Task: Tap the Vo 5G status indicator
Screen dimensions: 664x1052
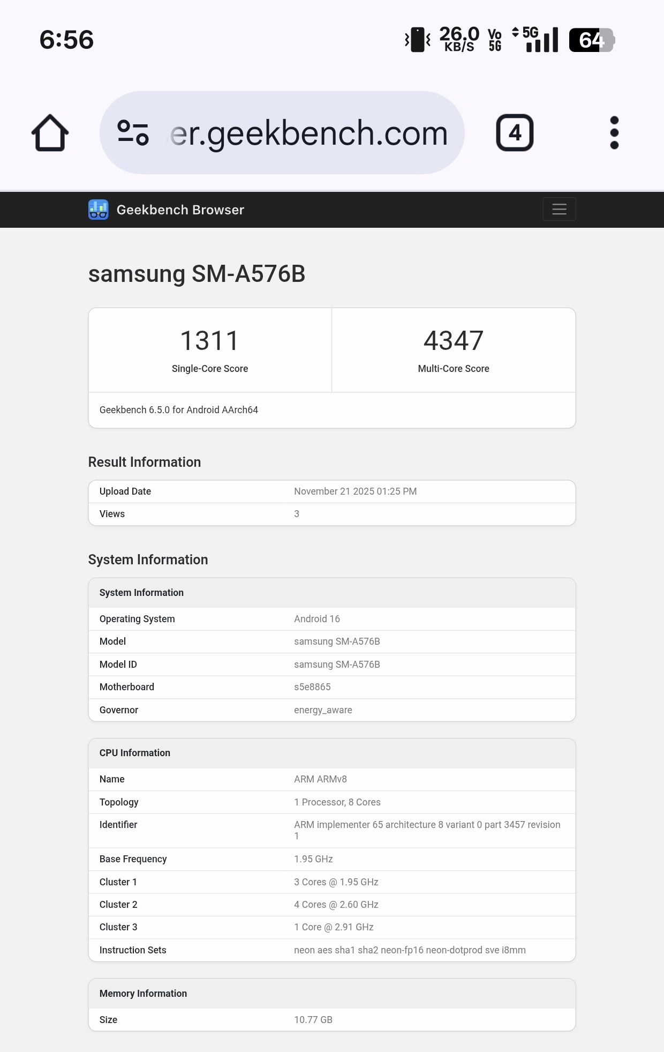Action: tap(495, 40)
